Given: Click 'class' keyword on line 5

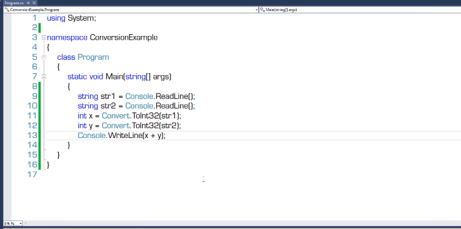Looking at the screenshot, I should [66, 57].
